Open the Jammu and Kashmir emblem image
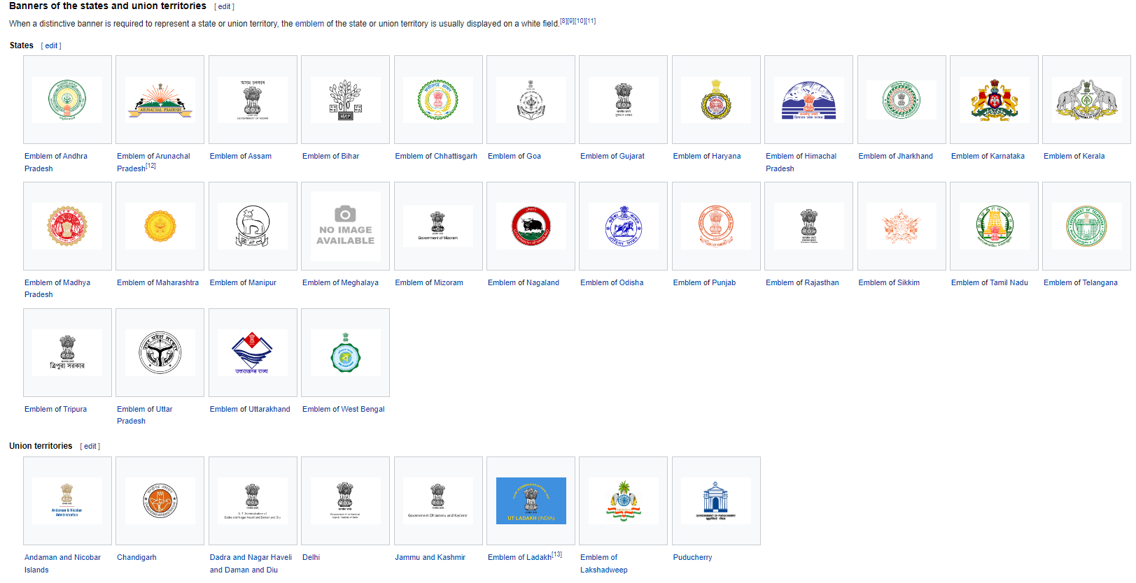 click(438, 501)
